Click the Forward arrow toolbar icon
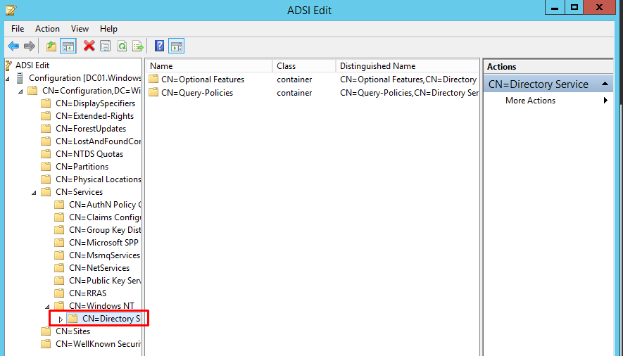Image resolution: width=623 pixels, height=356 pixels. point(30,46)
